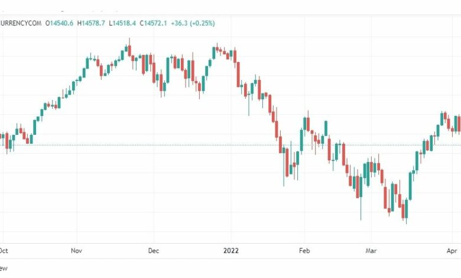Click the Oct label on time axis
This screenshot has width=461, height=278.
pyautogui.click(x=4, y=251)
